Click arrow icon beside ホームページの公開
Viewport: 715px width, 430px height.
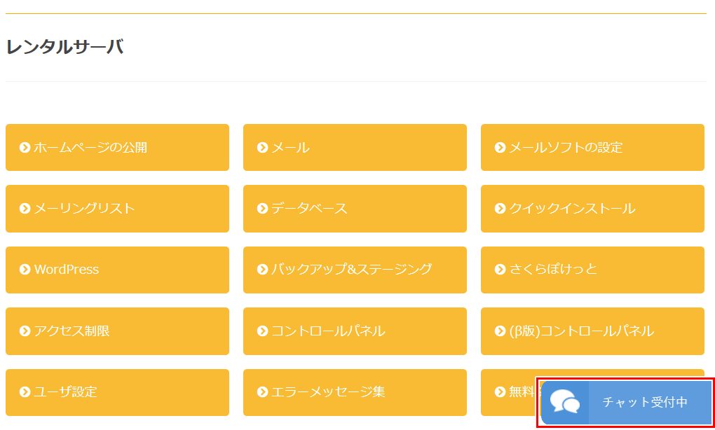tap(25, 148)
